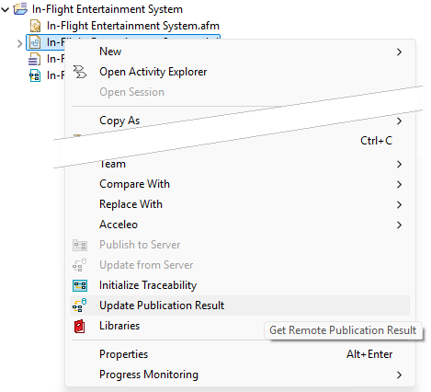Click the grayed Update from Server icon
This screenshot has width=431, height=392.
(80, 265)
